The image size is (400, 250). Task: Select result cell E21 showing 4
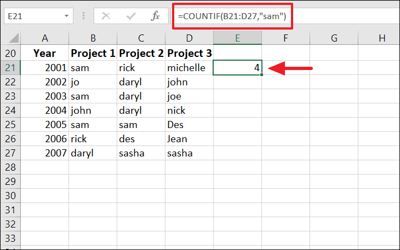[x=237, y=67]
